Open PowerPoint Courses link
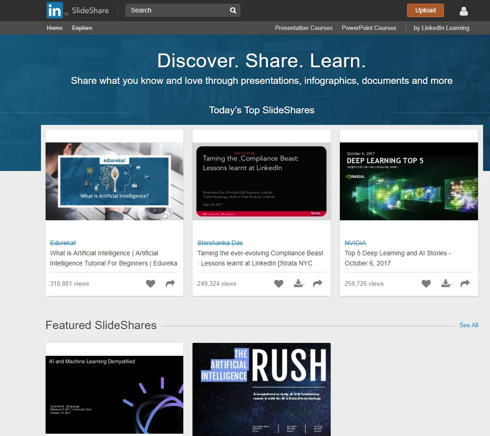Viewport: 490px width, 436px height. pos(369,28)
